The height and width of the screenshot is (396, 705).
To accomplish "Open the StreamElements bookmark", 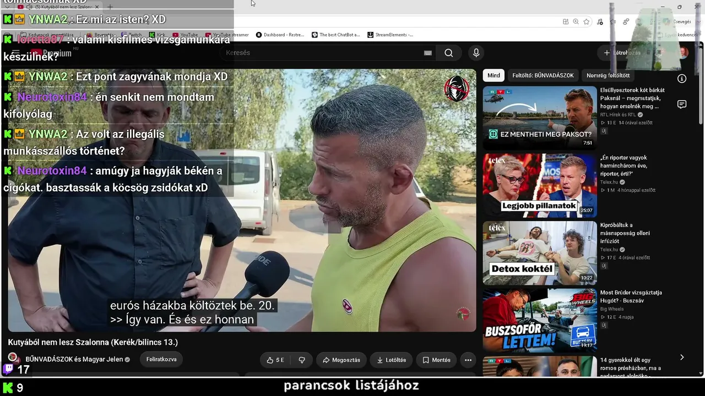I will click(x=390, y=35).
